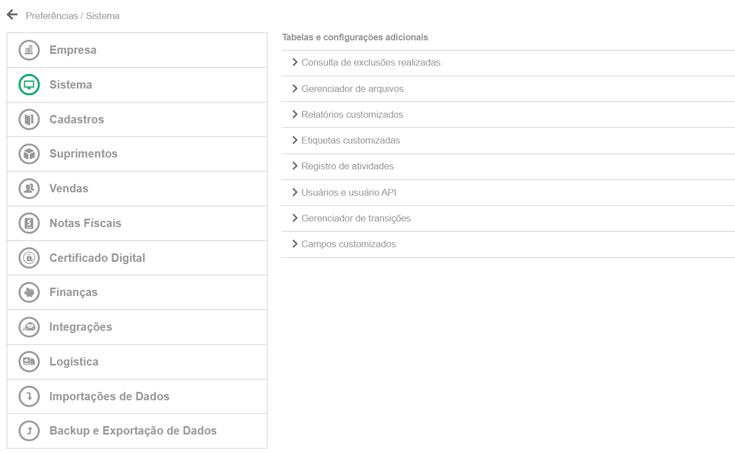Click the padlock icon for Certificado Digital

click(29, 258)
